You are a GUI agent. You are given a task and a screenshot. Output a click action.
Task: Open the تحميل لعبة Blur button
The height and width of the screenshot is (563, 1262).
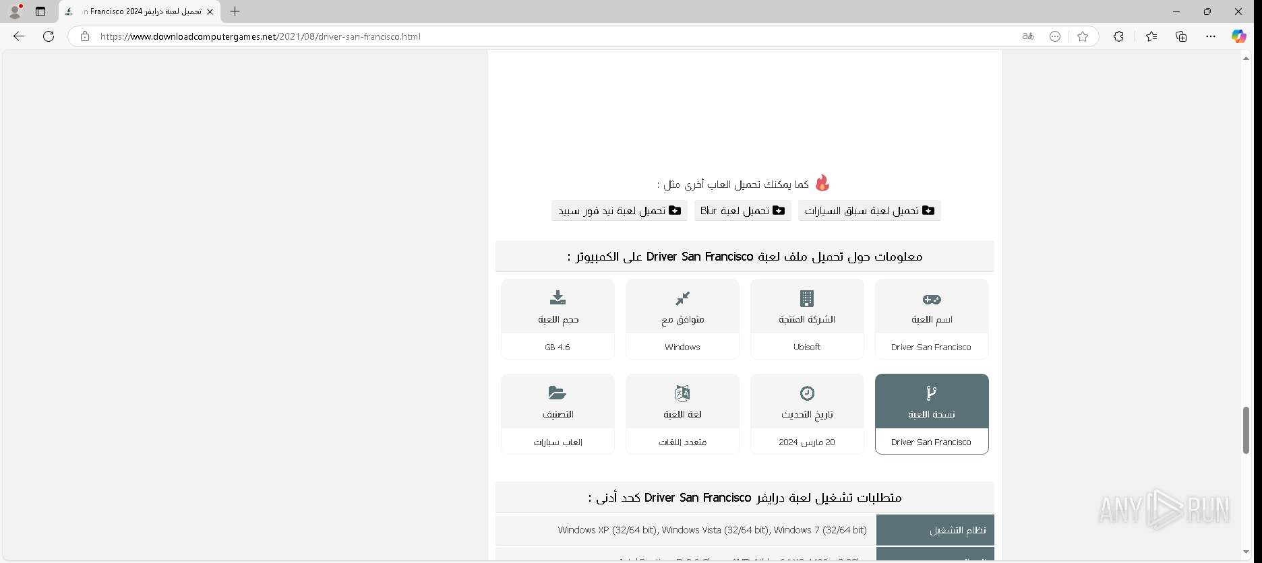[743, 211]
